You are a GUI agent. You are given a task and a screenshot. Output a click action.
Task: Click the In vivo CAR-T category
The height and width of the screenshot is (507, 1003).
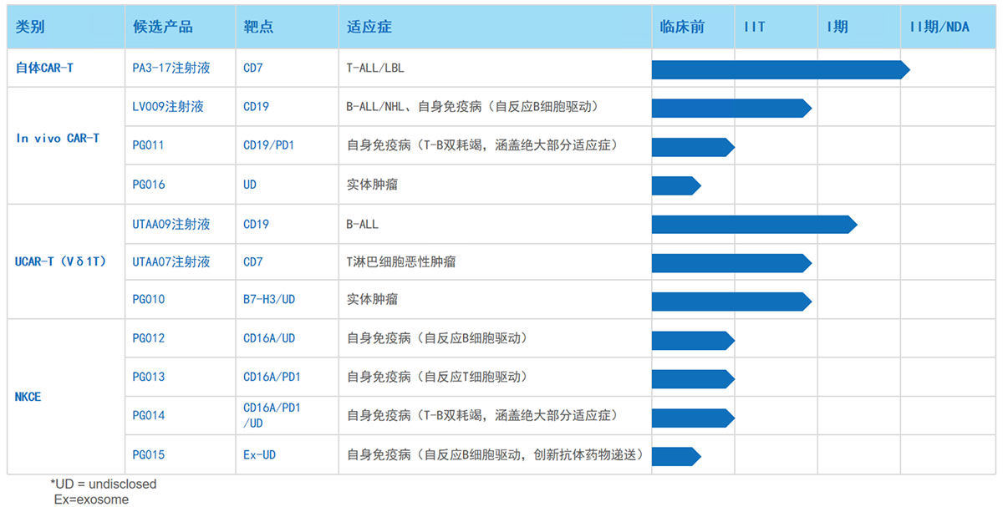(x=58, y=139)
